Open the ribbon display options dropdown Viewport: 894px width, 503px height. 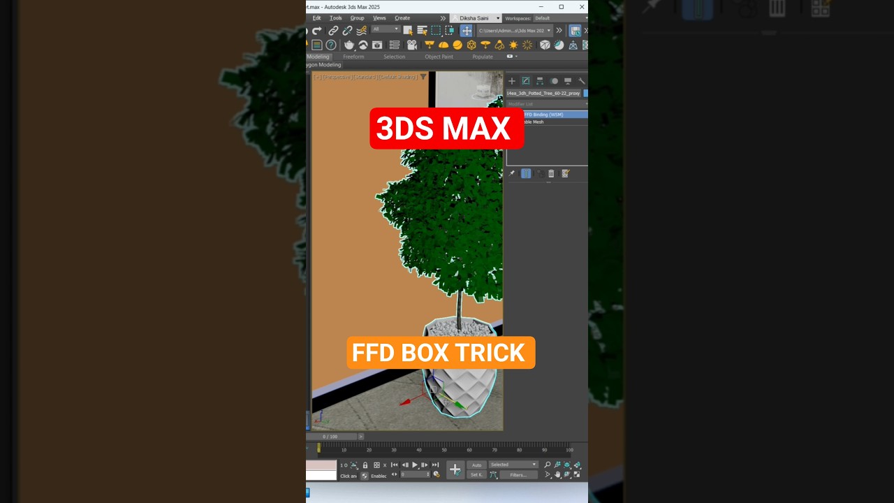pyautogui.click(x=512, y=57)
